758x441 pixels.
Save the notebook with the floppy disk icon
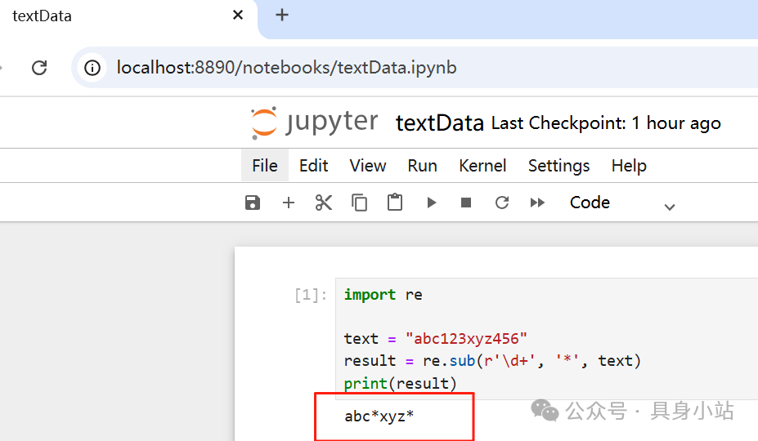click(253, 203)
